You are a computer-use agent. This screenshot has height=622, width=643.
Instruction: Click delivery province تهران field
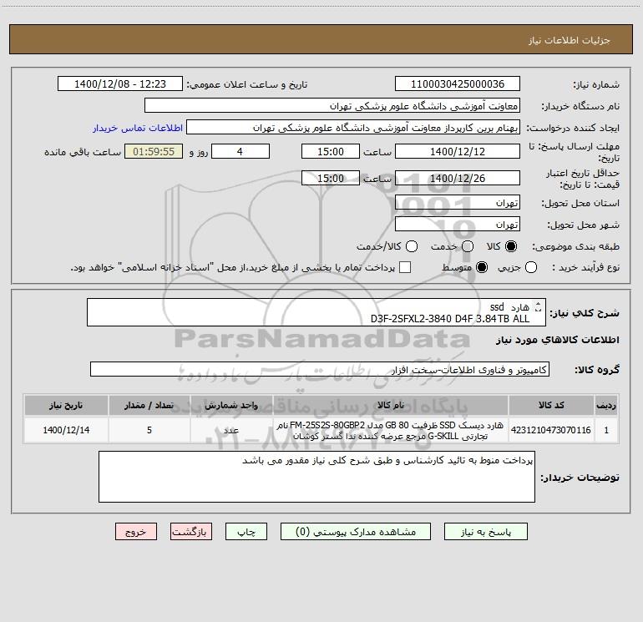coord(458,203)
